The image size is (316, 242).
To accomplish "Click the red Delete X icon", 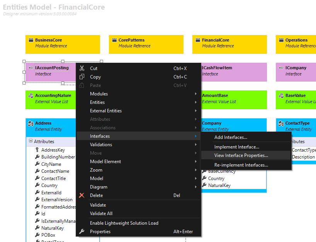I will point(82,195).
